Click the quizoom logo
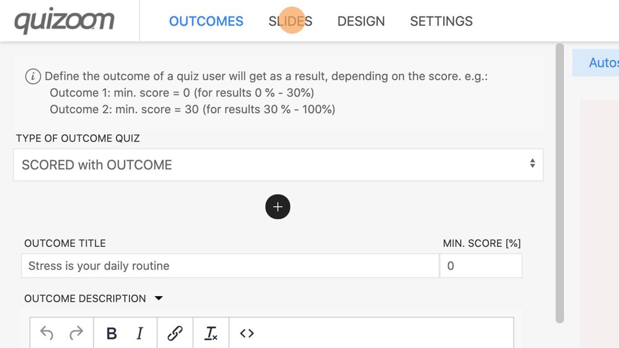 pyautogui.click(x=64, y=21)
